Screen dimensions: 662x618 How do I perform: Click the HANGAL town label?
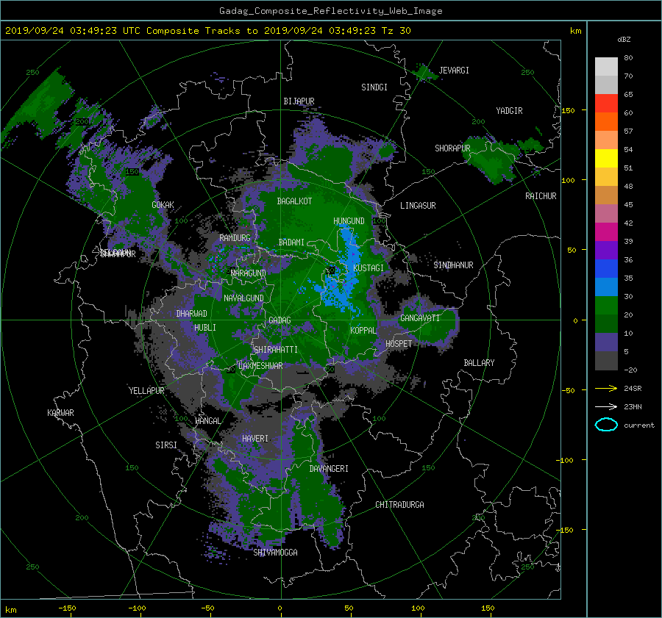[208, 420]
